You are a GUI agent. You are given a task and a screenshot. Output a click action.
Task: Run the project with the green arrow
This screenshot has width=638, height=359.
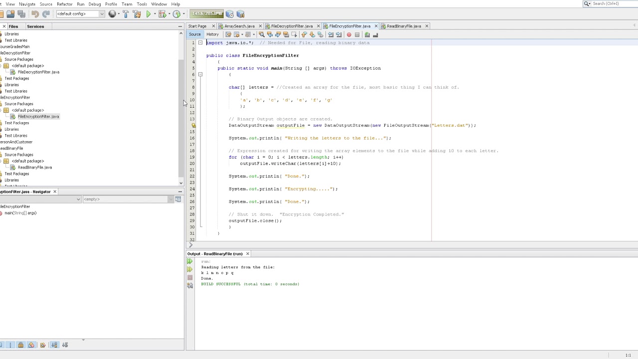pyautogui.click(x=149, y=14)
